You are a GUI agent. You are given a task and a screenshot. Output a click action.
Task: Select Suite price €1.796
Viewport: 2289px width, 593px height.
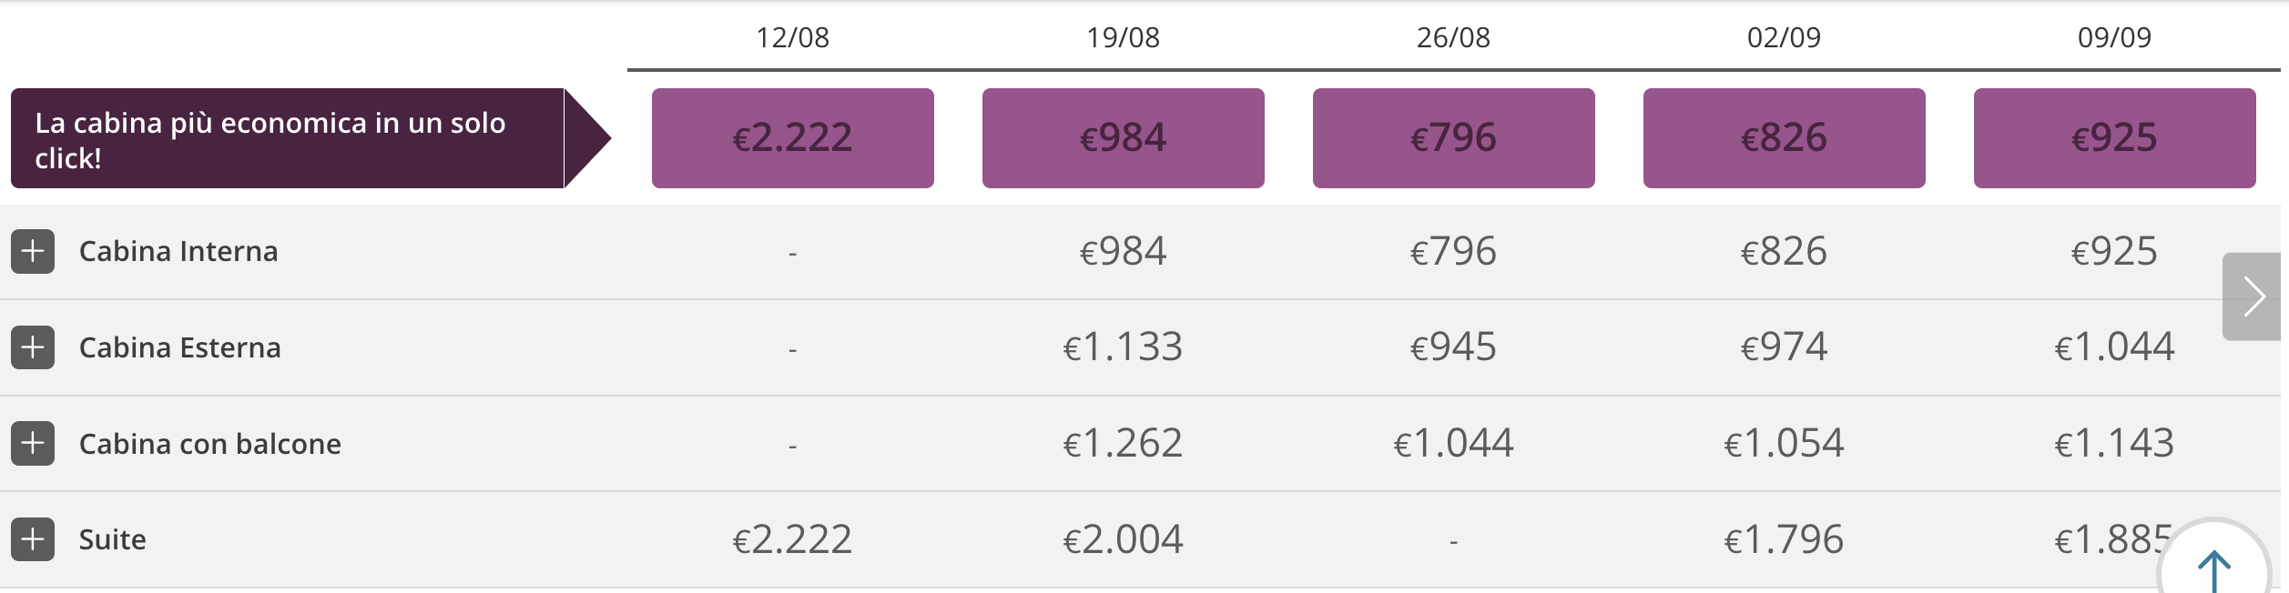point(1785,540)
